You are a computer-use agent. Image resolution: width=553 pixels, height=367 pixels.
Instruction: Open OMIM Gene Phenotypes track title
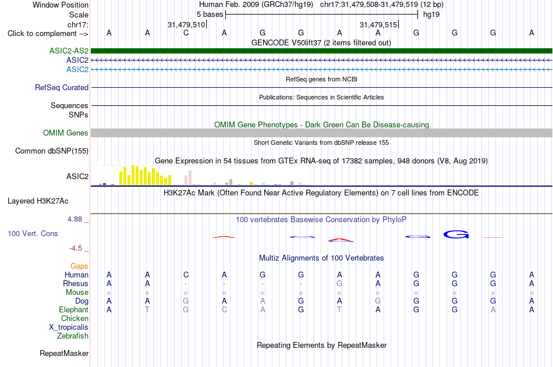[321, 125]
